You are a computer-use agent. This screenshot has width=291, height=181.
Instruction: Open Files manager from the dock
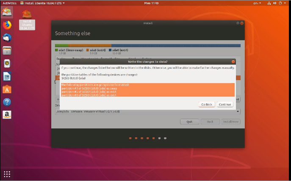click(x=7, y=51)
